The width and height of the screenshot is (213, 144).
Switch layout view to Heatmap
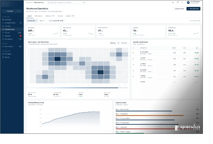click(113, 43)
